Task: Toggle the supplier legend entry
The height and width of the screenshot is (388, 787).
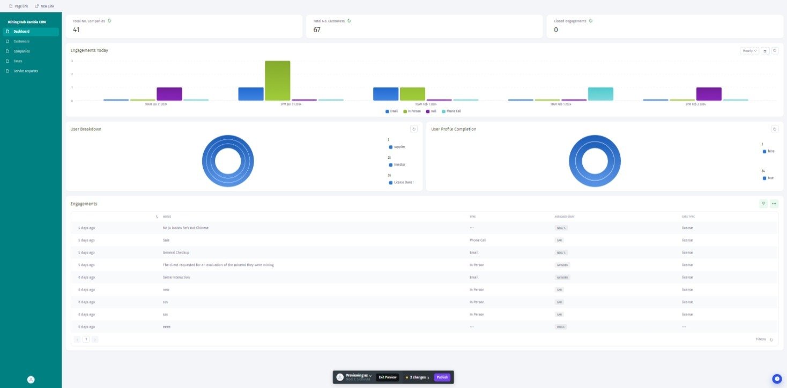Action: point(397,146)
